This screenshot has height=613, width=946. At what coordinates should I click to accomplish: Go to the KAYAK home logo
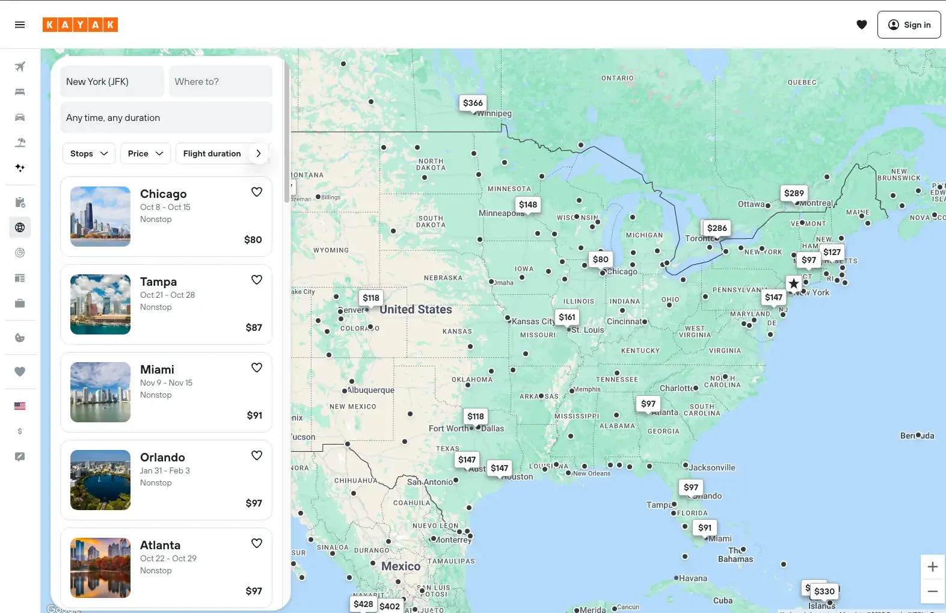click(x=80, y=25)
